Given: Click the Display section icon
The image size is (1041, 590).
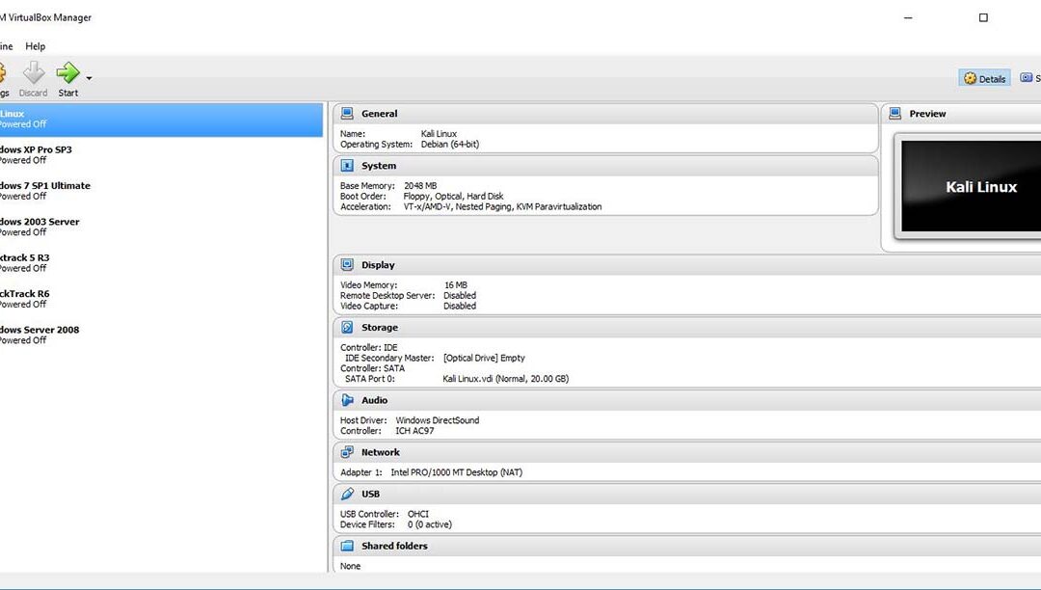Looking at the screenshot, I should pyautogui.click(x=347, y=265).
